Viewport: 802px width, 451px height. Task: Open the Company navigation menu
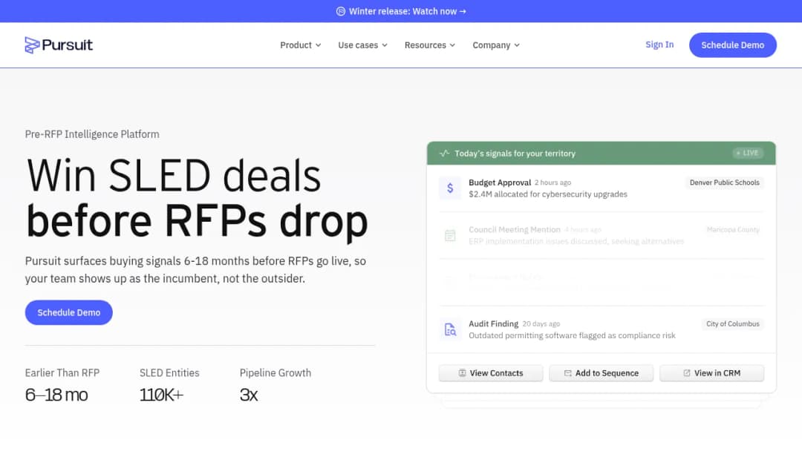point(495,45)
